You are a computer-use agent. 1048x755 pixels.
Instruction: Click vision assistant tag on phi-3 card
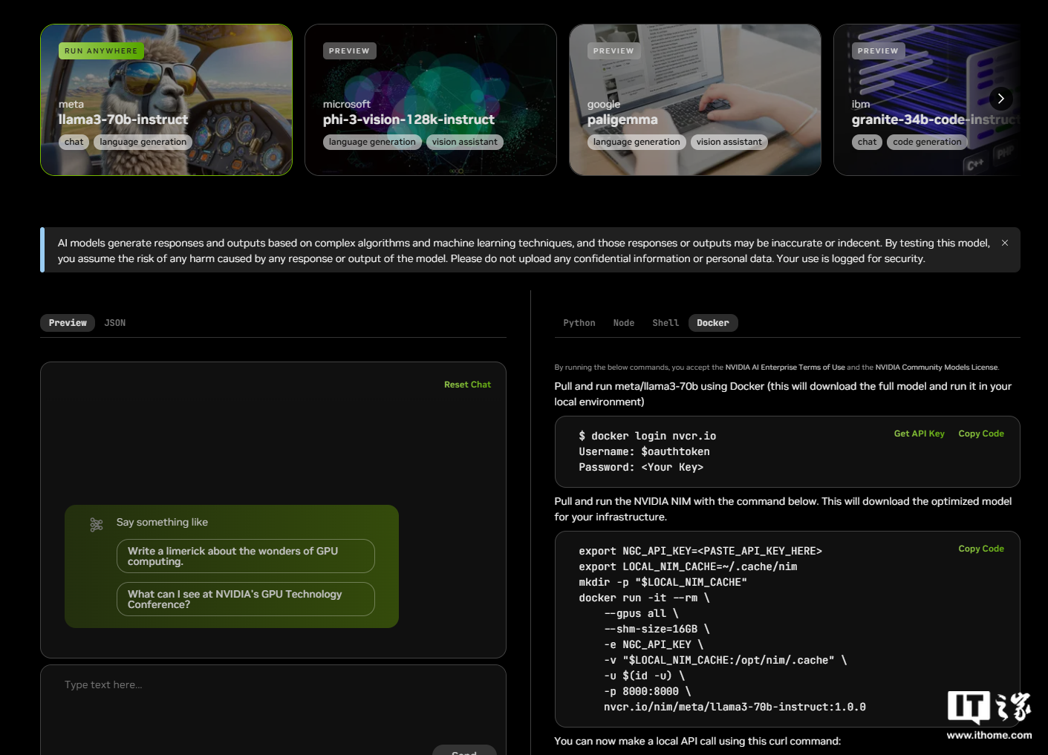(465, 142)
